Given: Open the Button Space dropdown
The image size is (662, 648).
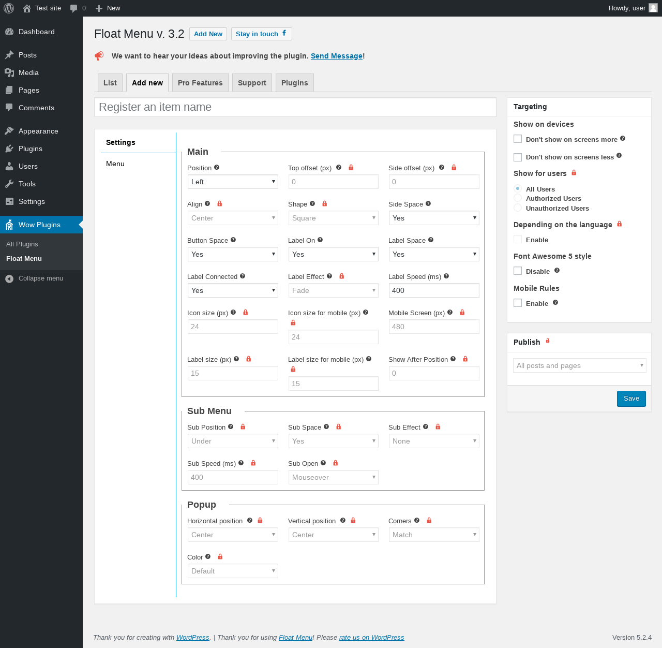Looking at the screenshot, I should tap(233, 254).
